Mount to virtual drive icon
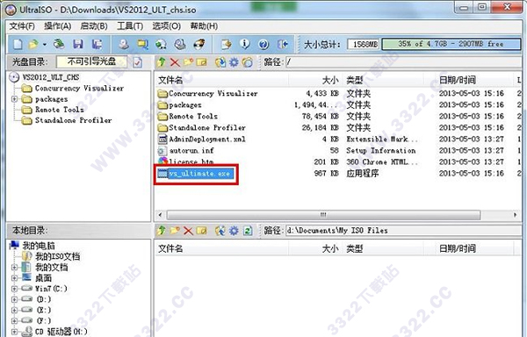This screenshot has height=337, width=527. pos(180,44)
